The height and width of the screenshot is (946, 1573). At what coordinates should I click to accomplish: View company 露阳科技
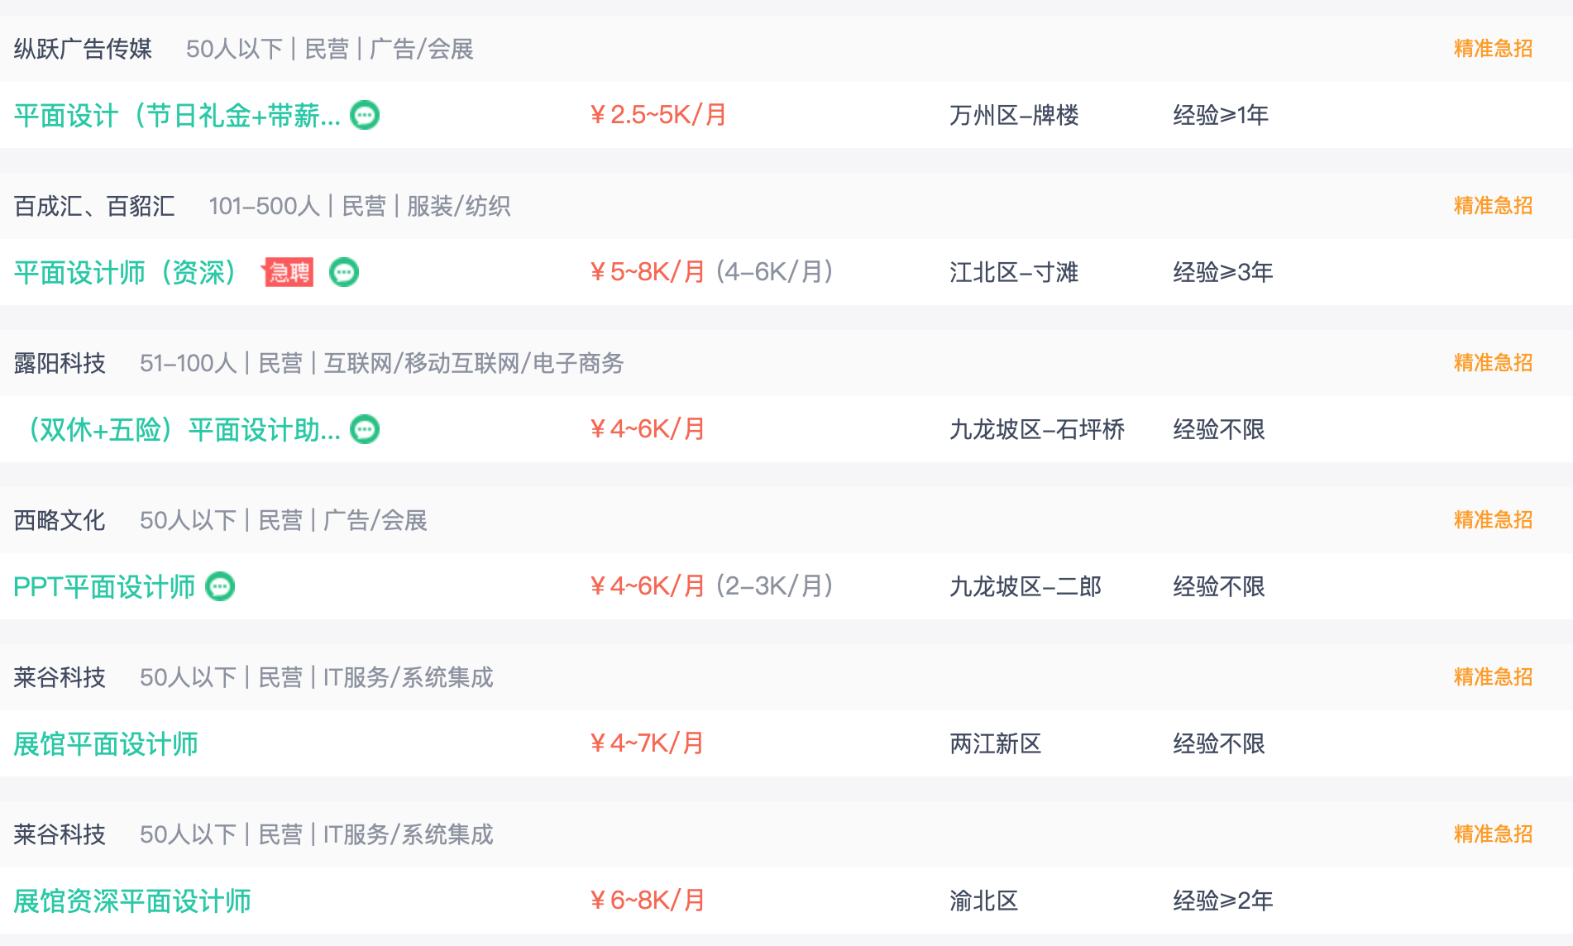coord(60,363)
